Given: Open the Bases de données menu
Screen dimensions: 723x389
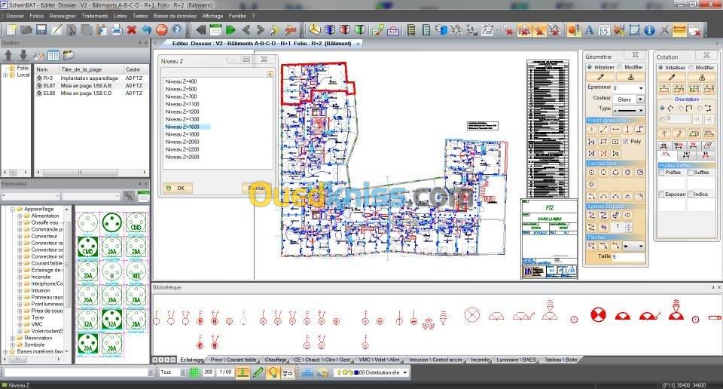Looking at the screenshot, I should tap(175, 16).
